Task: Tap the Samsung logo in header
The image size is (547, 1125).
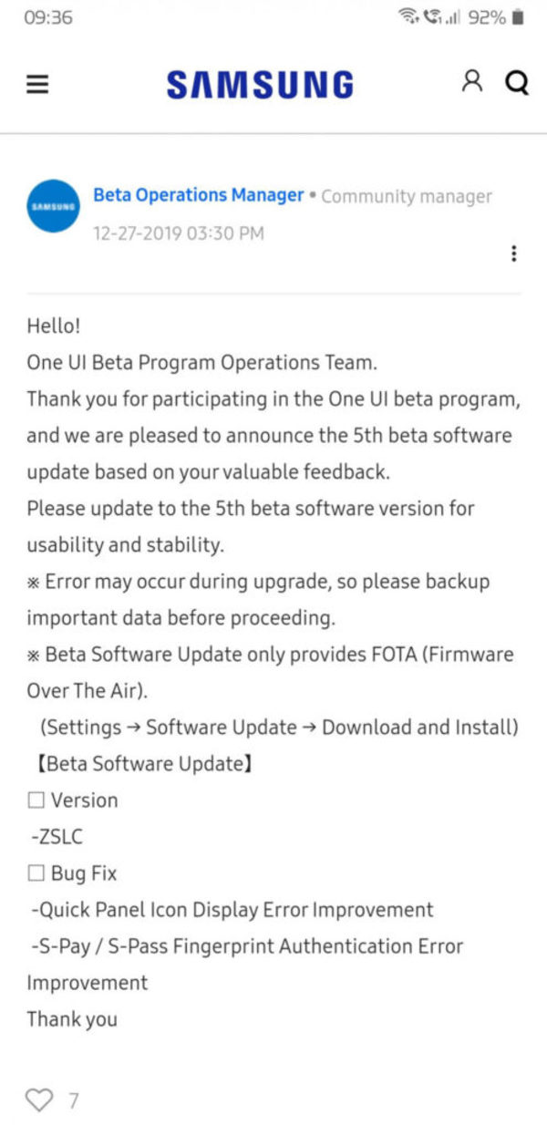Action: tap(260, 85)
